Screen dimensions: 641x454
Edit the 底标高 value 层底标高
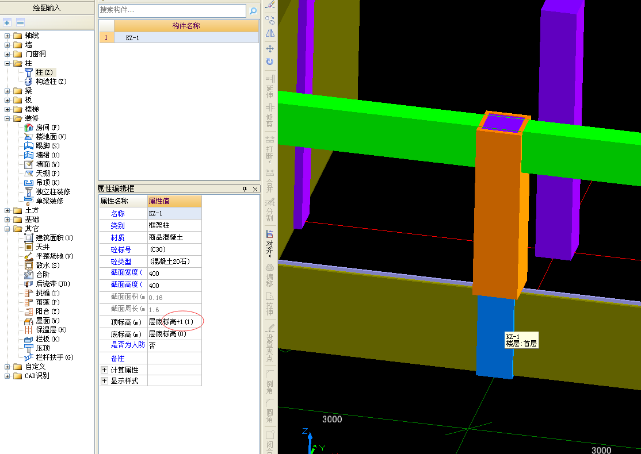coord(174,334)
